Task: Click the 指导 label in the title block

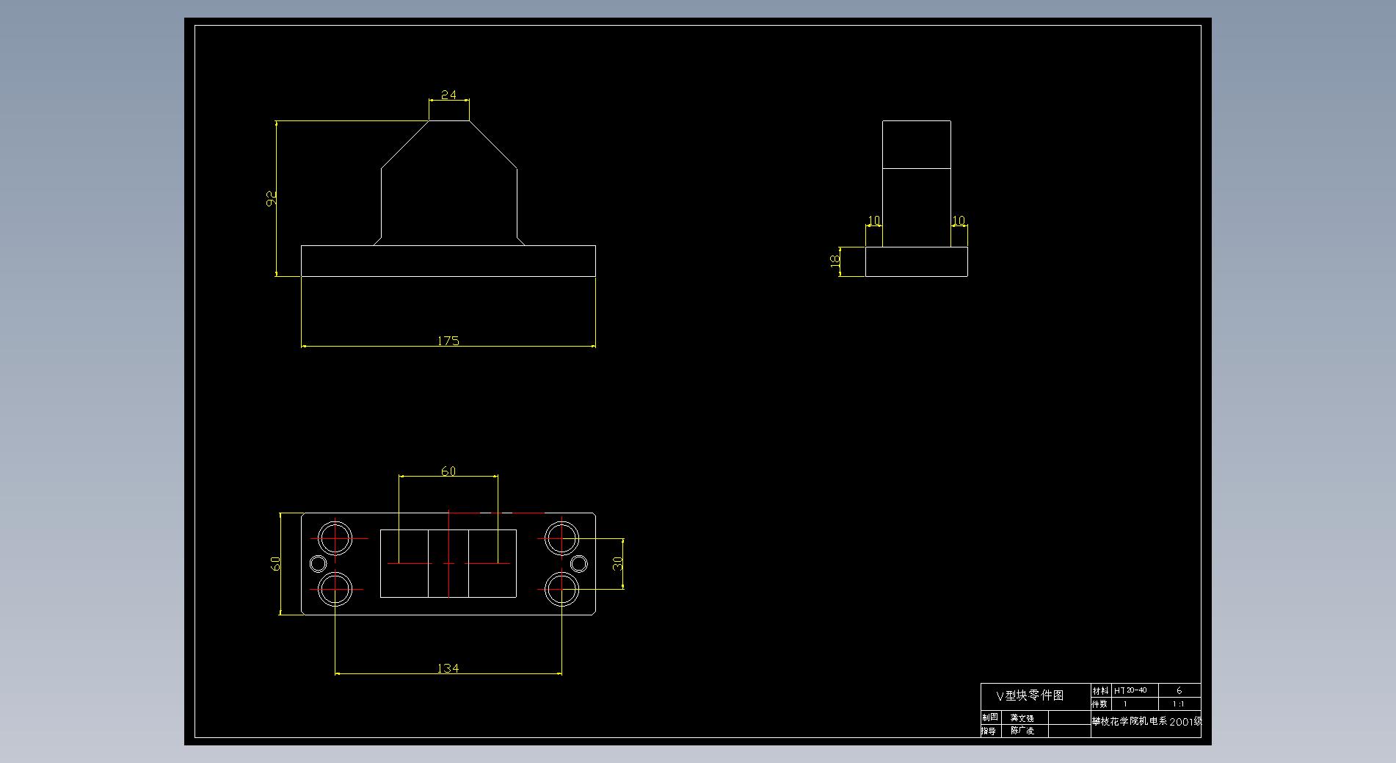Action: pyautogui.click(x=989, y=731)
